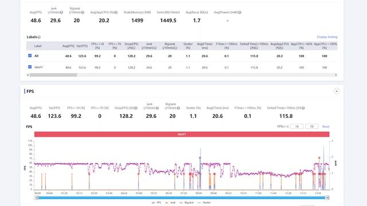Click left handle of chart time range slider

pyautogui.click(x=37, y=197)
